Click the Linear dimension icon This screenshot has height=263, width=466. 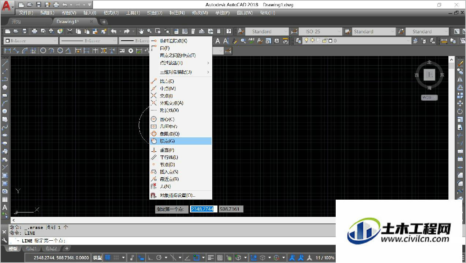[x=7, y=51]
